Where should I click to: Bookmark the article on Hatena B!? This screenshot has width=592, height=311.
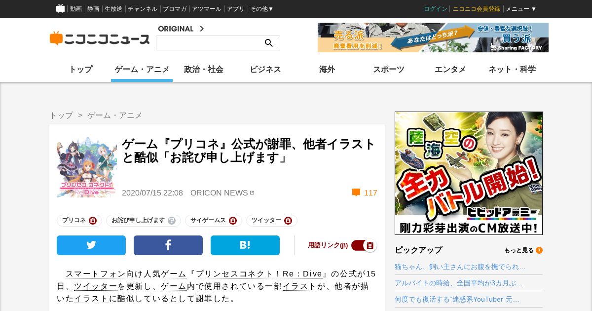point(245,245)
